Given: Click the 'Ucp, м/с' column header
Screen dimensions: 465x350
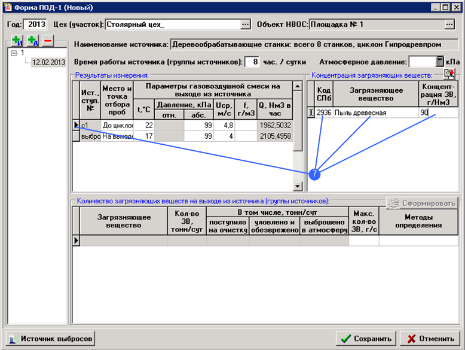Looking at the screenshot, I should tap(224, 109).
